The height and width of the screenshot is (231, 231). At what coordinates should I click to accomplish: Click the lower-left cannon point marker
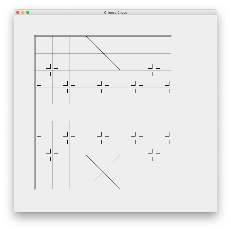click(52, 155)
